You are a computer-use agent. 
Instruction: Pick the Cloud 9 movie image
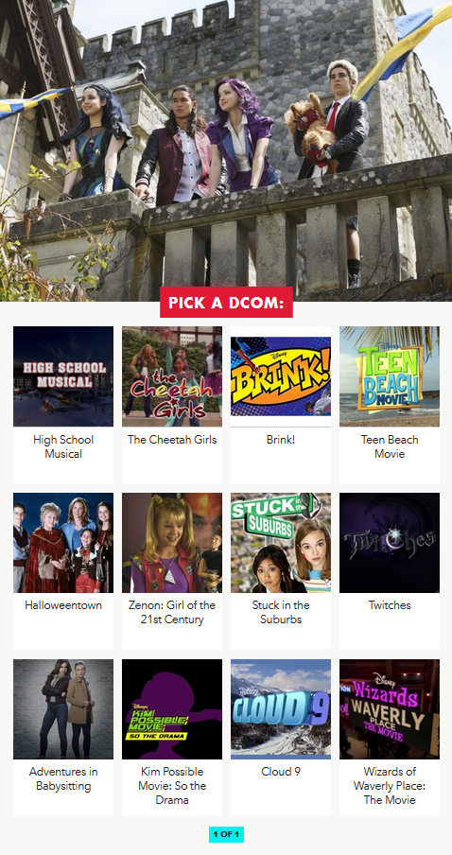coord(281,708)
